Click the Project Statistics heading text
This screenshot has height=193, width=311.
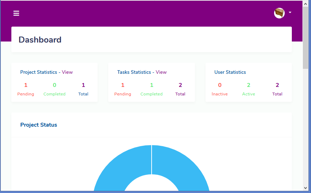[39, 72]
